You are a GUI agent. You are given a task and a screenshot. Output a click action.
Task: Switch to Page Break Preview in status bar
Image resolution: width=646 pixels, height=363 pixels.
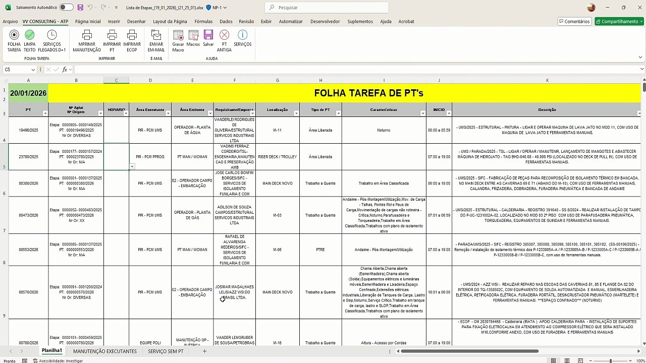pos(581,360)
